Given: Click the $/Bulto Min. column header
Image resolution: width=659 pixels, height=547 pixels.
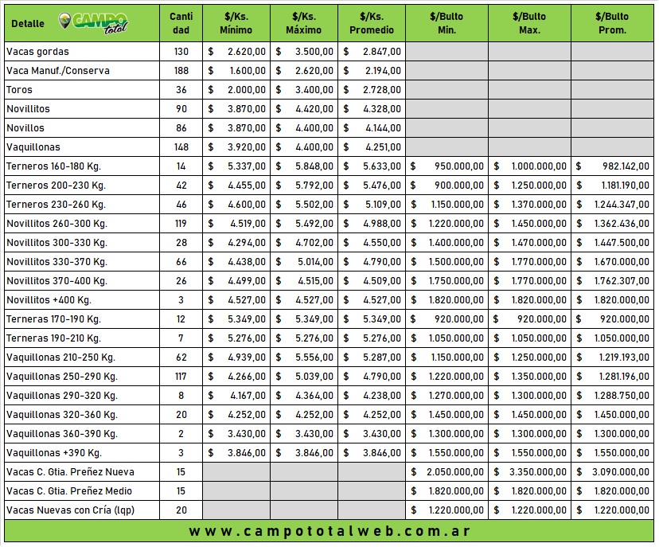Looking at the screenshot, I should 446,23.
